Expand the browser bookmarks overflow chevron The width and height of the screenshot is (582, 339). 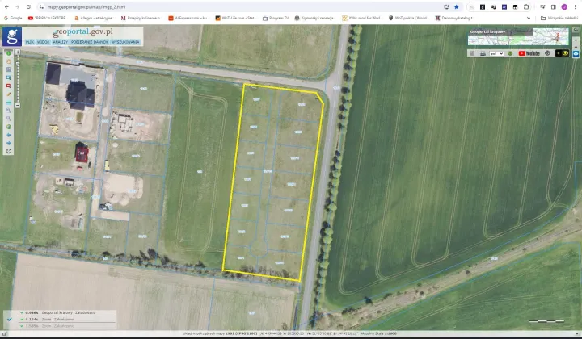(529, 18)
